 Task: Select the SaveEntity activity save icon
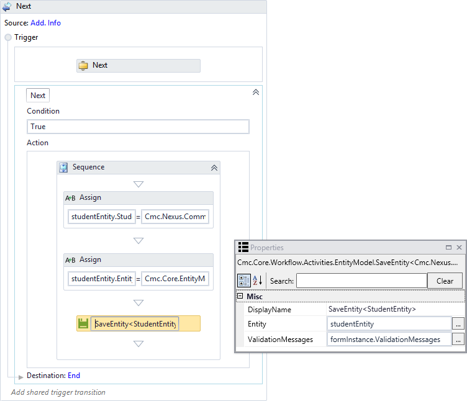83,323
